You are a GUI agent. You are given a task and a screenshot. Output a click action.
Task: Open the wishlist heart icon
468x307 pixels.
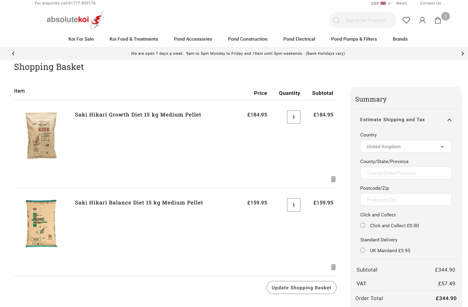pyautogui.click(x=406, y=20)
